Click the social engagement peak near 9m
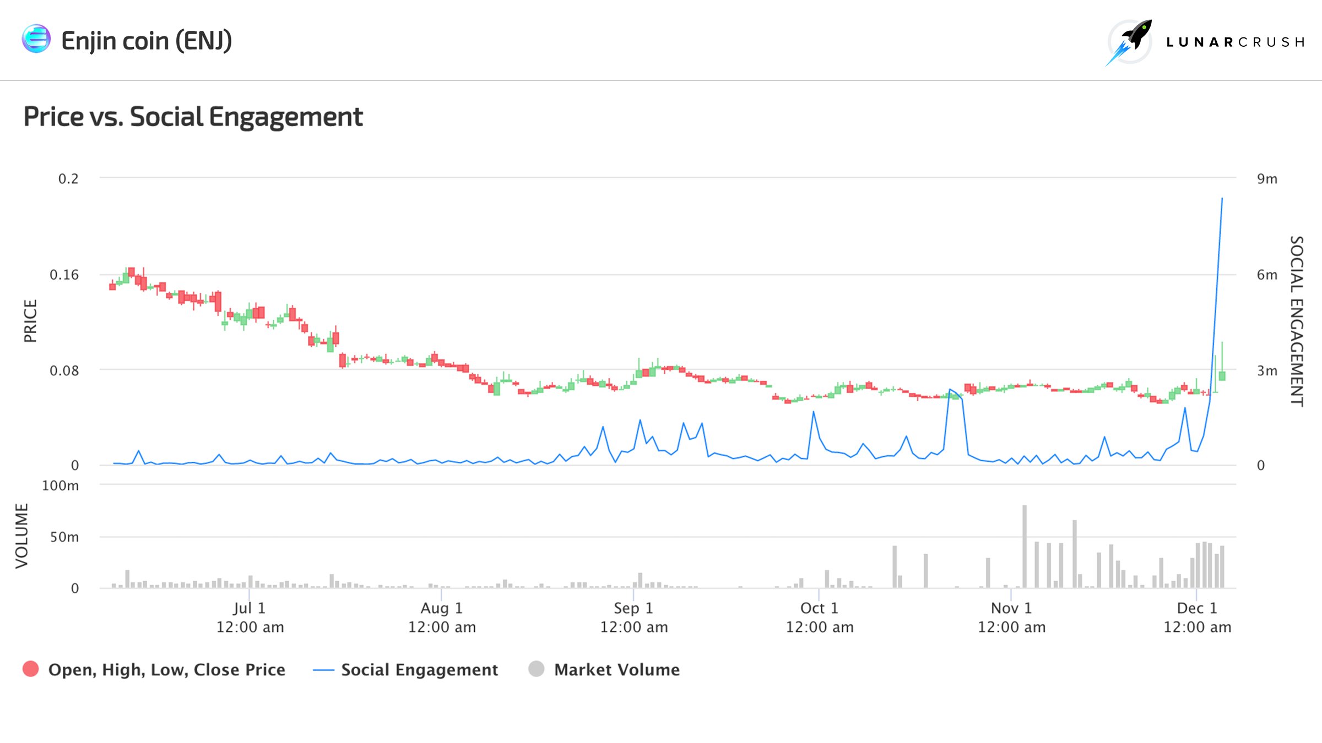 [1222, 198]
